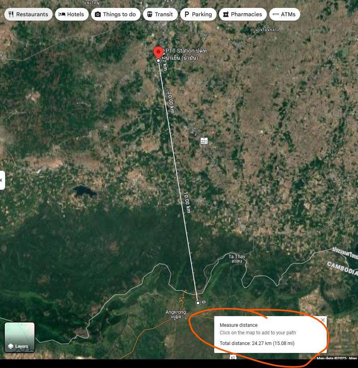Select the Hotels category chip
This screenshot has width=358, height=368.
click(72, 14)
